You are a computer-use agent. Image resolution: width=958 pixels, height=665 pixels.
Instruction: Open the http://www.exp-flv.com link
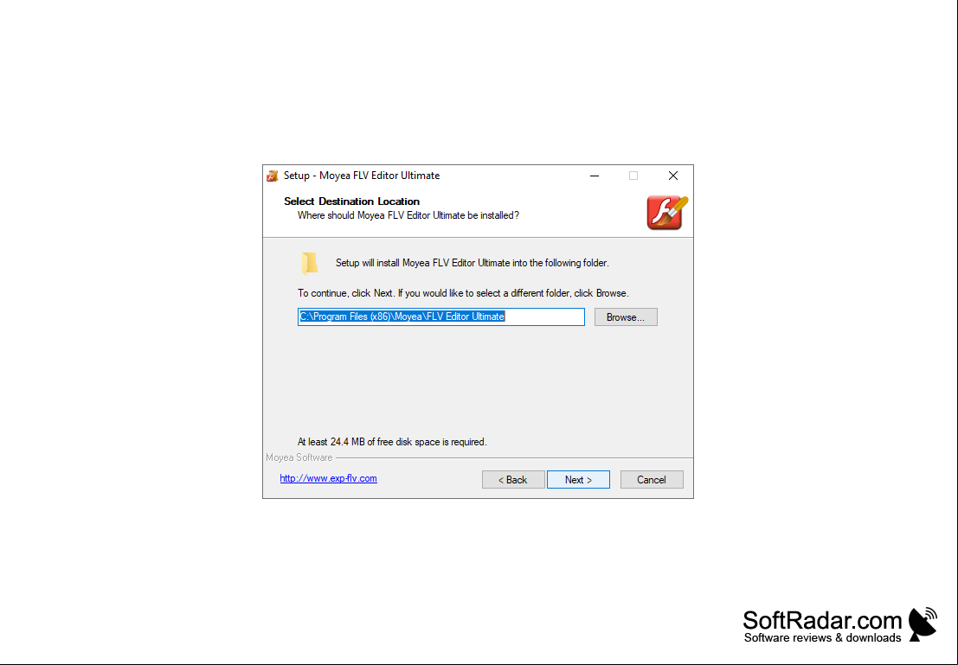[x=328, y=478]
